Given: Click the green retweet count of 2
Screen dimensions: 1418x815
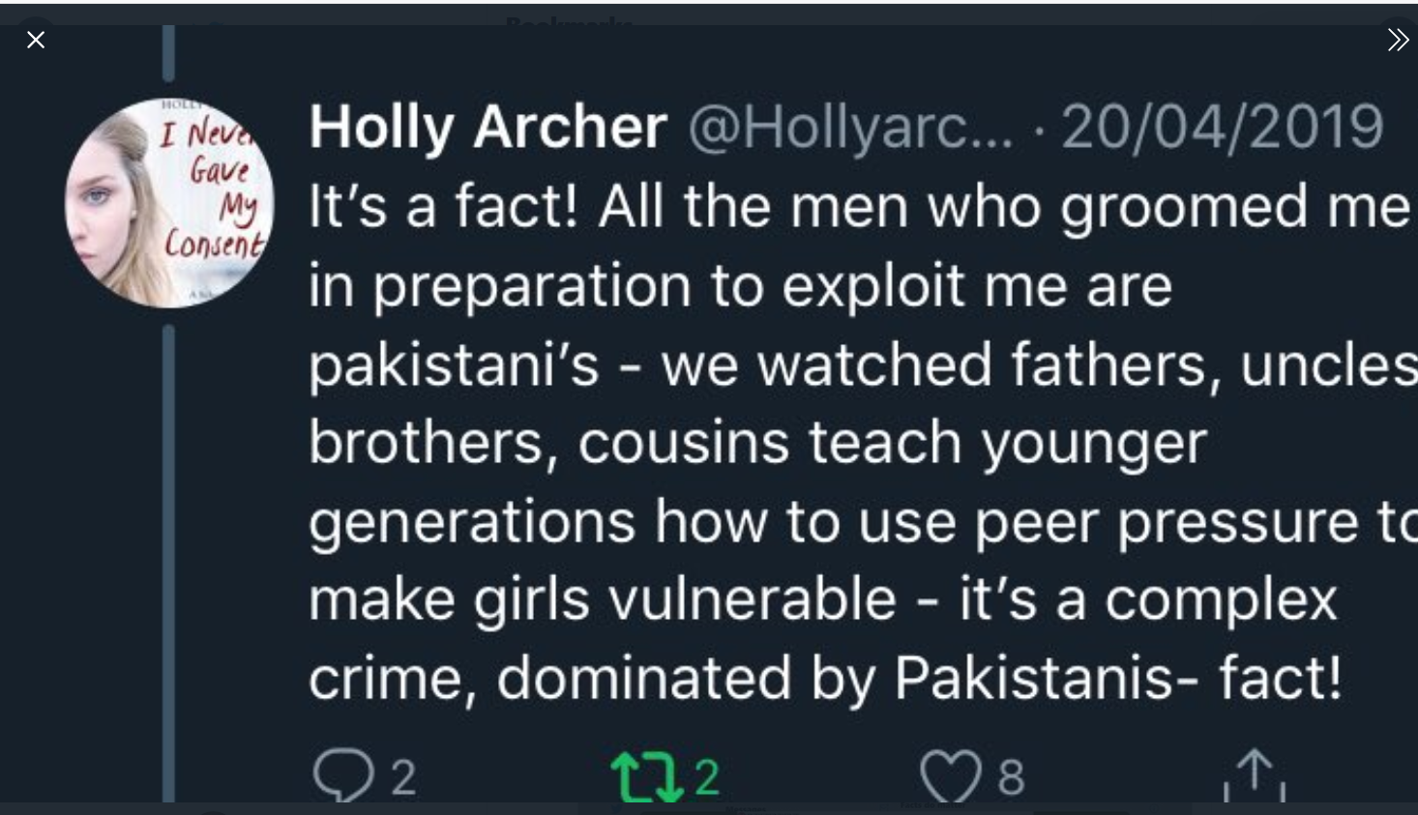Looking at the screenshot, I should (707, 777).
